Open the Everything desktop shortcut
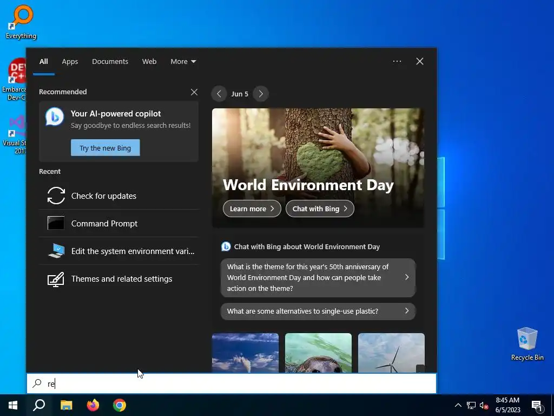 (x=21, y=21)
